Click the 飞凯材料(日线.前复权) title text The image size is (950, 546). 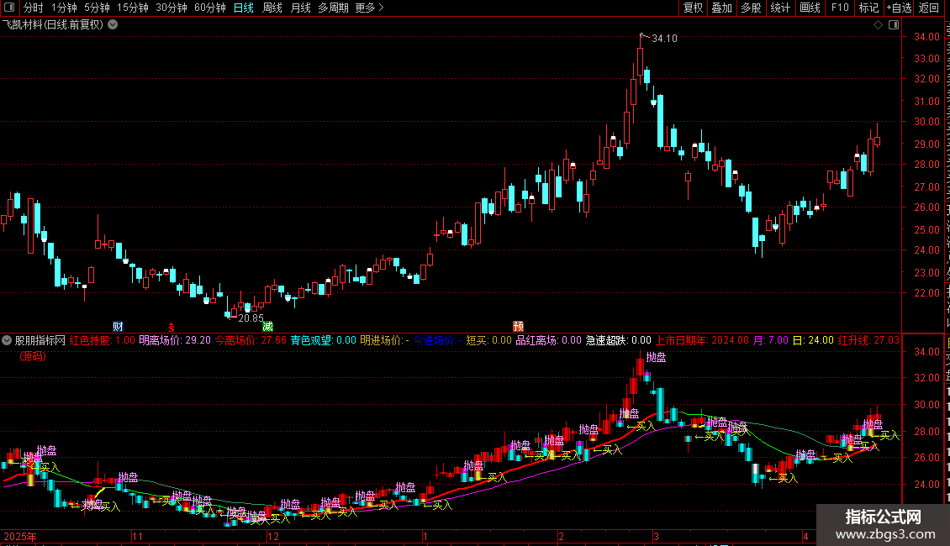53,25
